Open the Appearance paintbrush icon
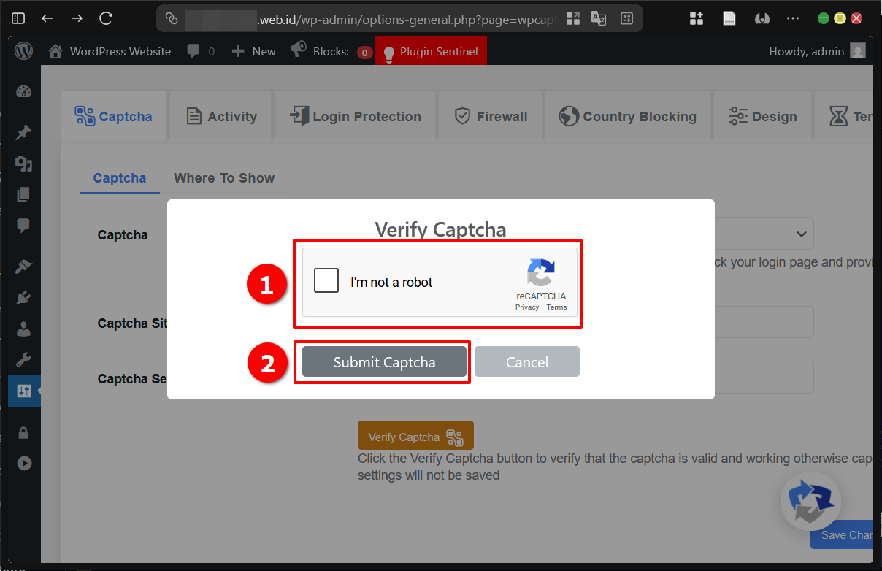Image resolution: width=882 pixels, height=571 pixels. pyautogui.click(x=23, y=266)
